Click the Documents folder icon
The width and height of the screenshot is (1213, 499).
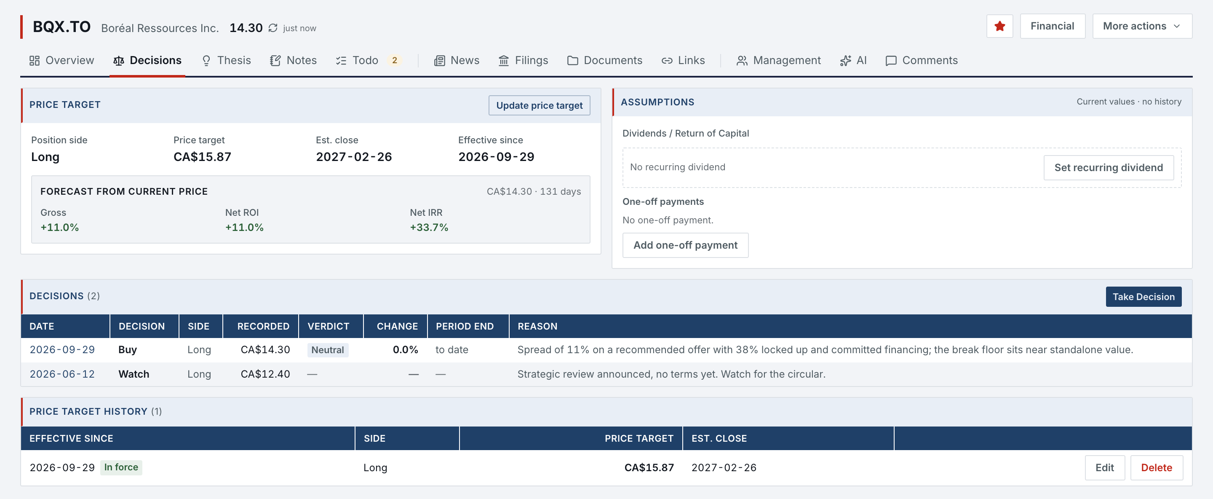573,61
